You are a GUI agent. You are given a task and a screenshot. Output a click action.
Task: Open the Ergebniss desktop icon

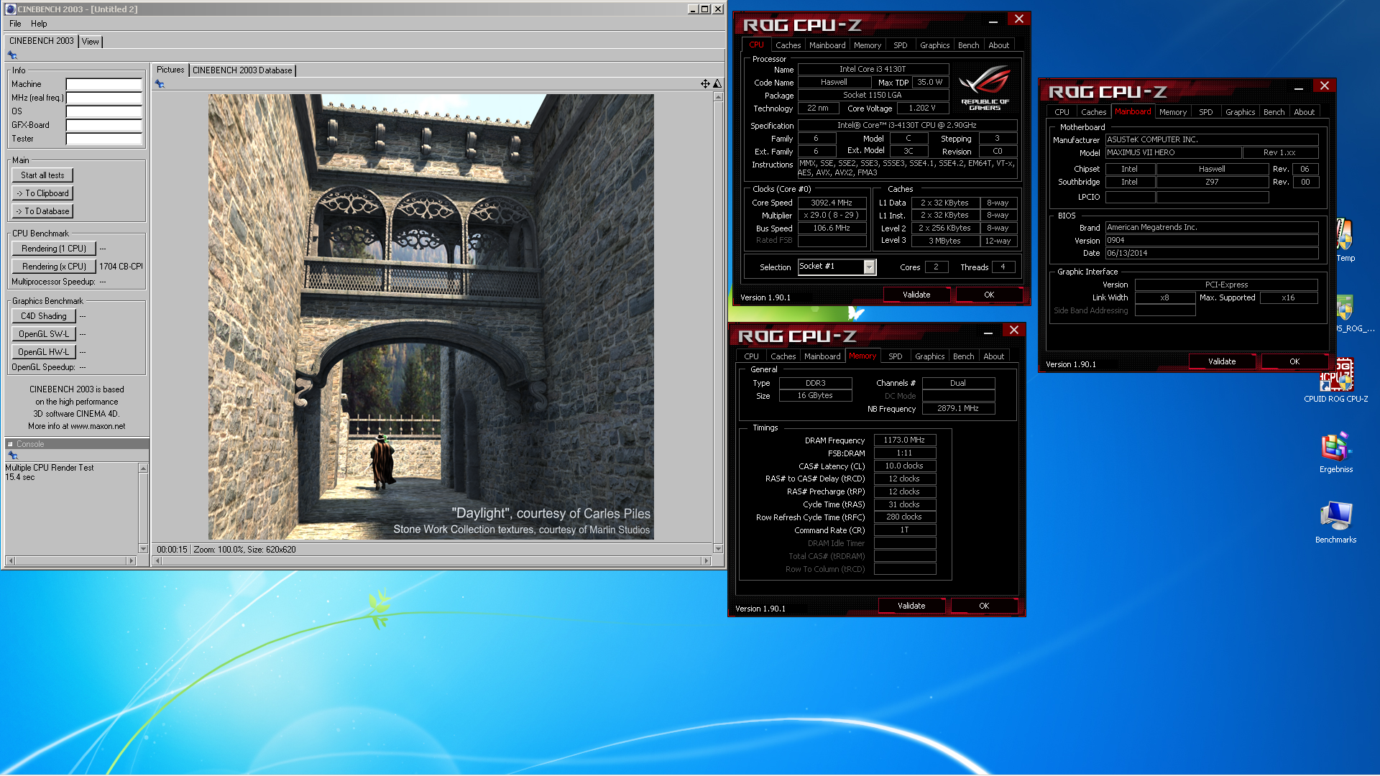tap(1336, 453)
